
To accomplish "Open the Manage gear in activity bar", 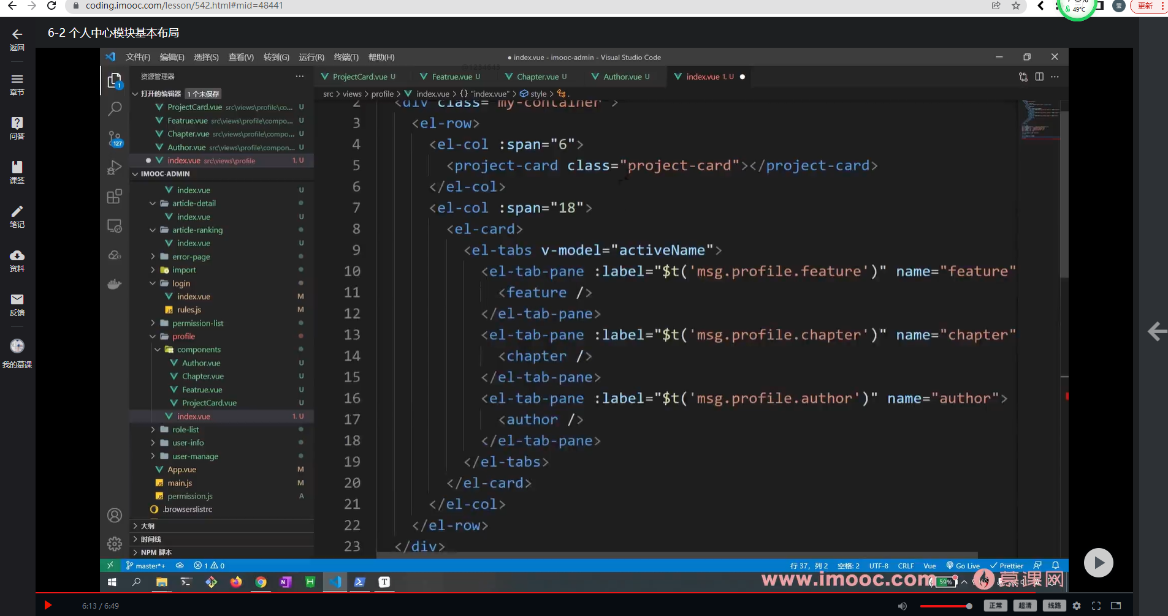I will tap(115, 544).
